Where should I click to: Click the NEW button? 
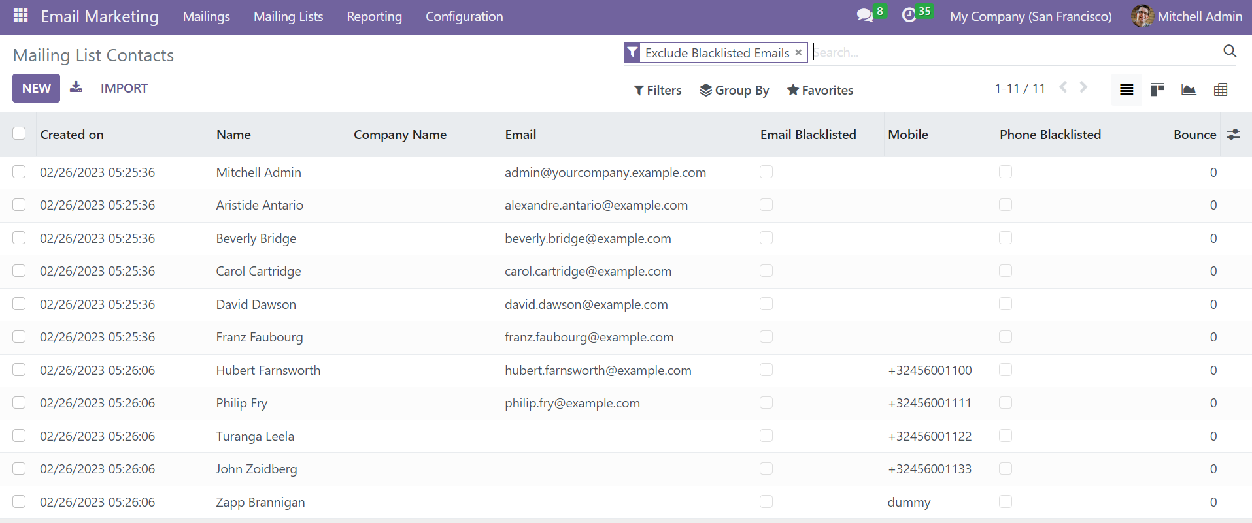tap(36, 88)
